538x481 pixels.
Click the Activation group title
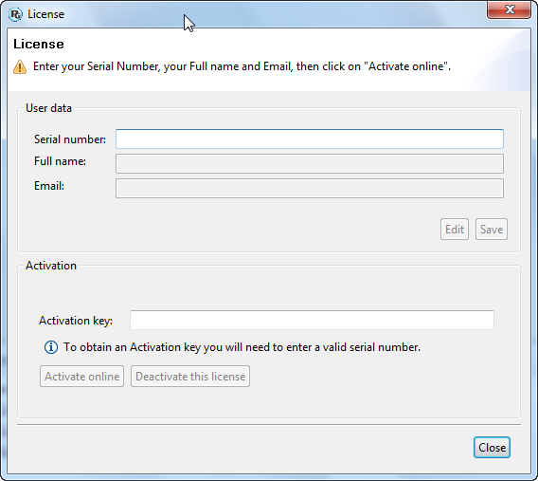point(51,266)
